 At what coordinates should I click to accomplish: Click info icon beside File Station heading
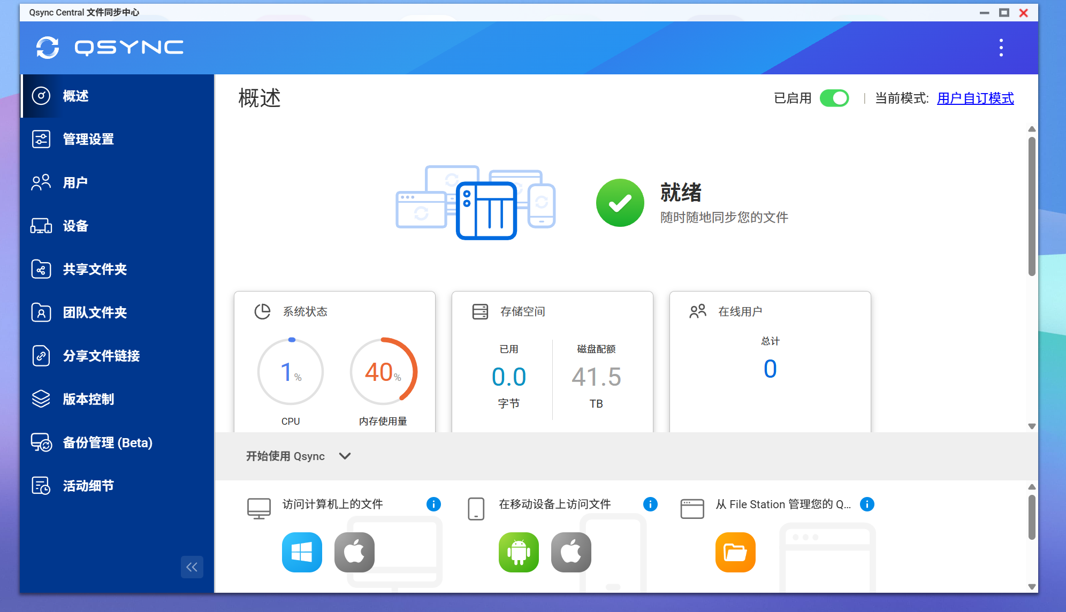867,504
